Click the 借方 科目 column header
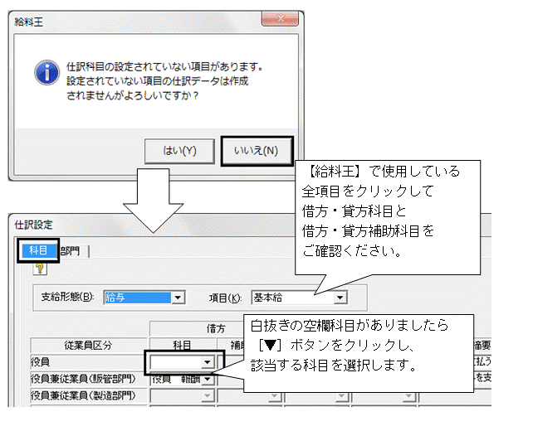The width and height of the screenshot is (533, 431). pos(182,345)
